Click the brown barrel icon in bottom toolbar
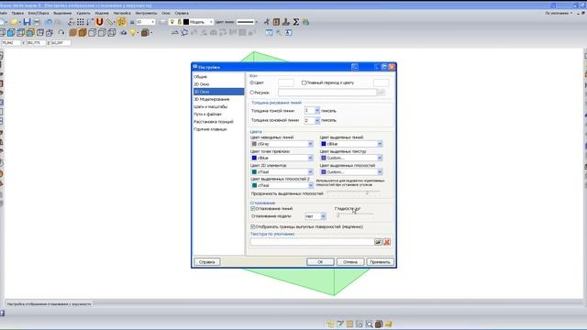This screenshot has width=587, height=330. 379,324
